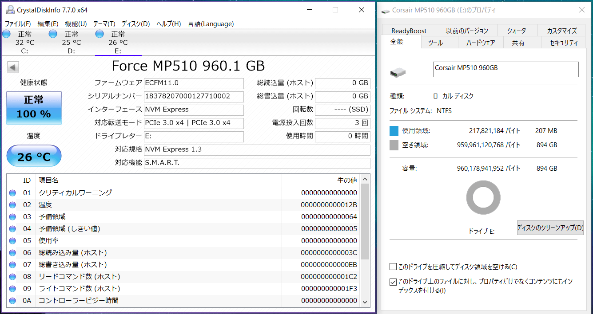The height and width of the screenshot is (314, 593).
Task: Open ディスク(D) menu
Action: pyautogui.click(x=135, y=24)
